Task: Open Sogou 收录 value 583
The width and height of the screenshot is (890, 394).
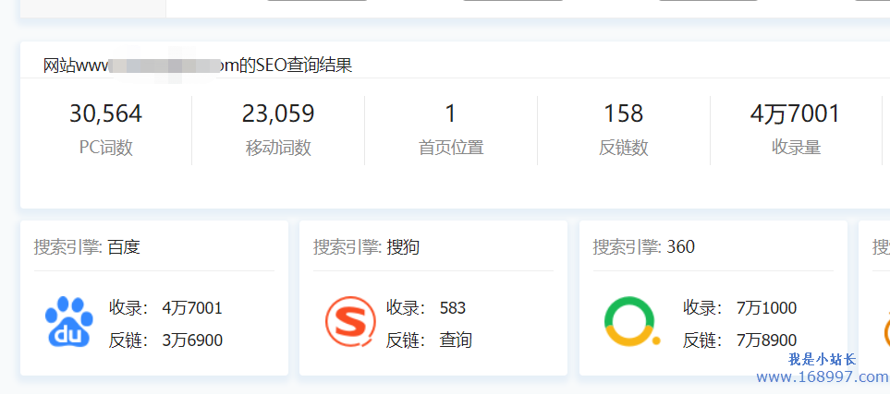Action: pos(452,308)
